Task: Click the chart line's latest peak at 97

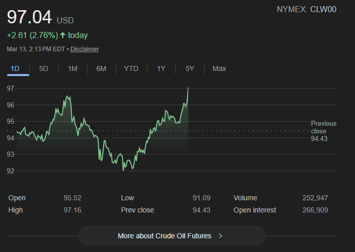Action: point(188,88)
